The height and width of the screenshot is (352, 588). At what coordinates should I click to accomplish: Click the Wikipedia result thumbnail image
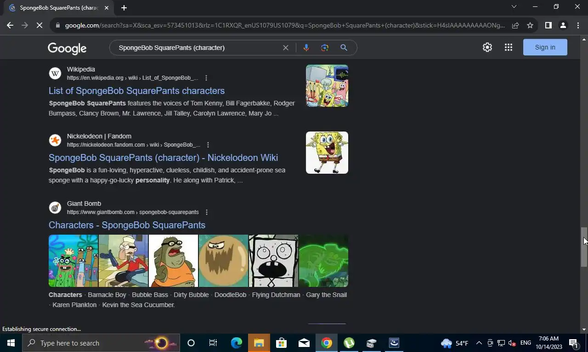[327, 86]
